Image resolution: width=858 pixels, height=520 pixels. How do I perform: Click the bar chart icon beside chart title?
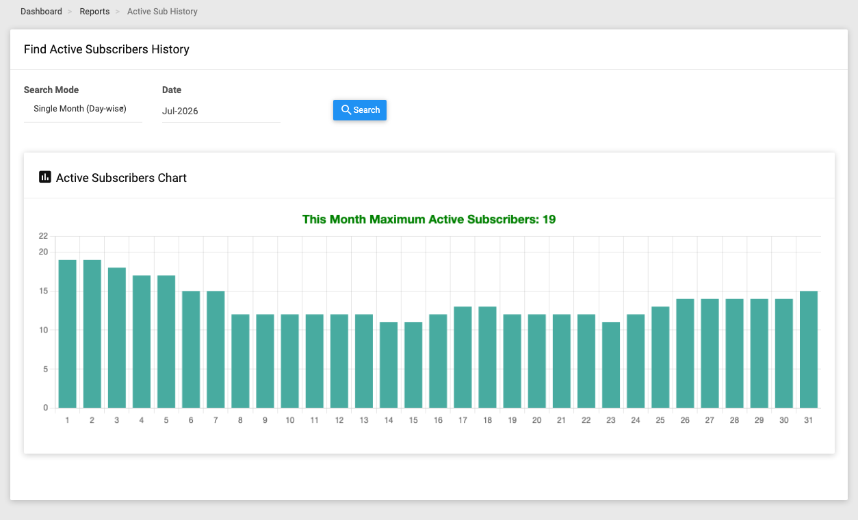(x=45, y=177)
